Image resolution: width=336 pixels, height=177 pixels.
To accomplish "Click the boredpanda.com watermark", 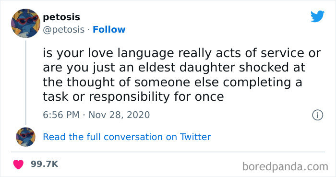I will (x=285, y=166).
